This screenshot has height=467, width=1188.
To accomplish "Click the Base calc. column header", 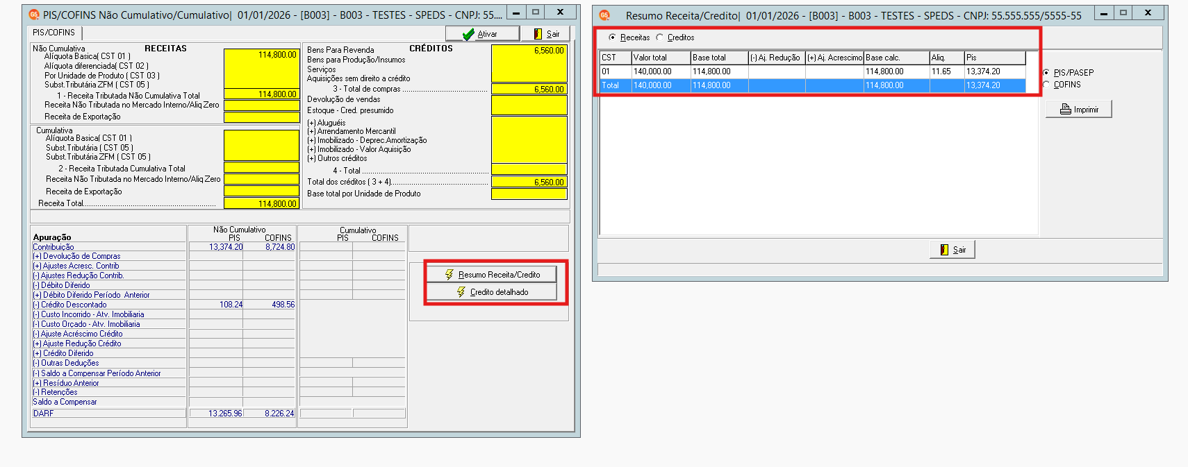I will (897, 58).
